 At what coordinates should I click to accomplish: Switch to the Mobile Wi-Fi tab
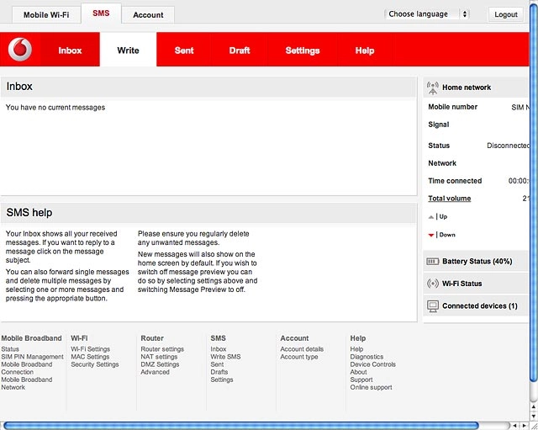pyautogui.click(x=46, y=15)
